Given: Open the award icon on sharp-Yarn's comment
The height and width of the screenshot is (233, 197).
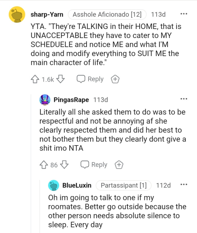Looking at the screenshot, I should tap(115, 79).
